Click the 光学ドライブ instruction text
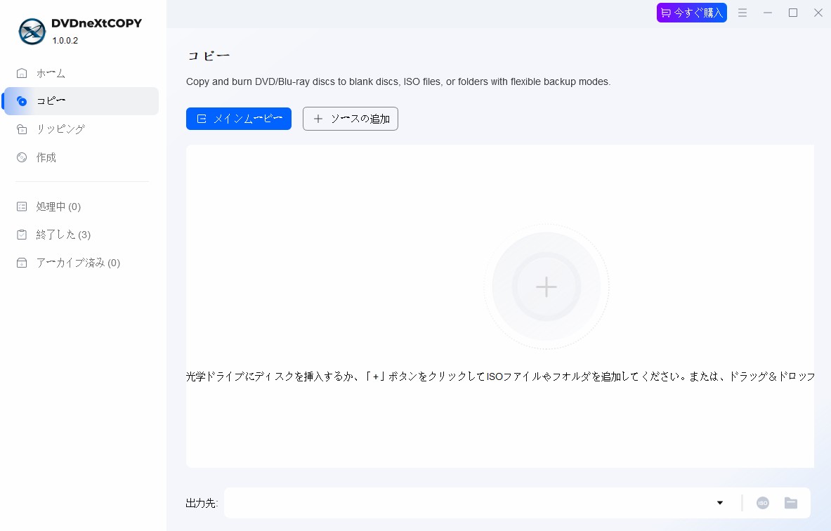 500,376
